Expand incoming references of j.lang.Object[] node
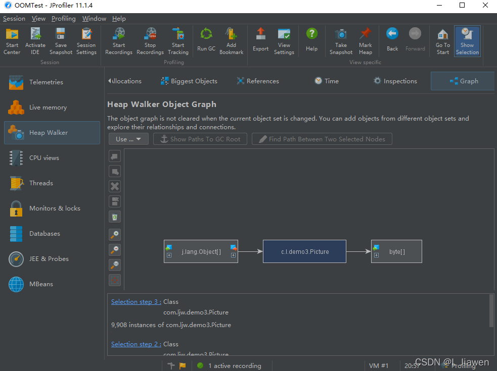This screenshot has height=371, width=497. (169, 255)
